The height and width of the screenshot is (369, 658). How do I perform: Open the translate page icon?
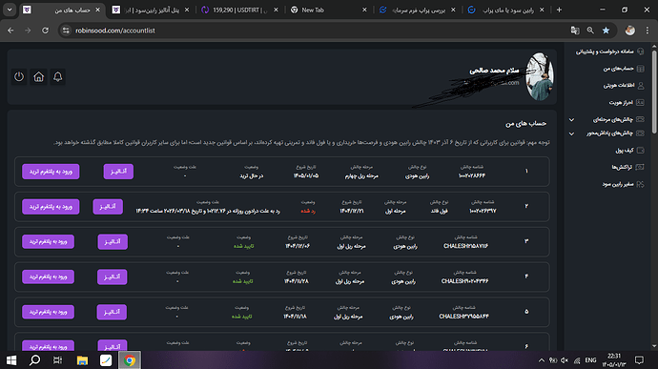[575, 31]
